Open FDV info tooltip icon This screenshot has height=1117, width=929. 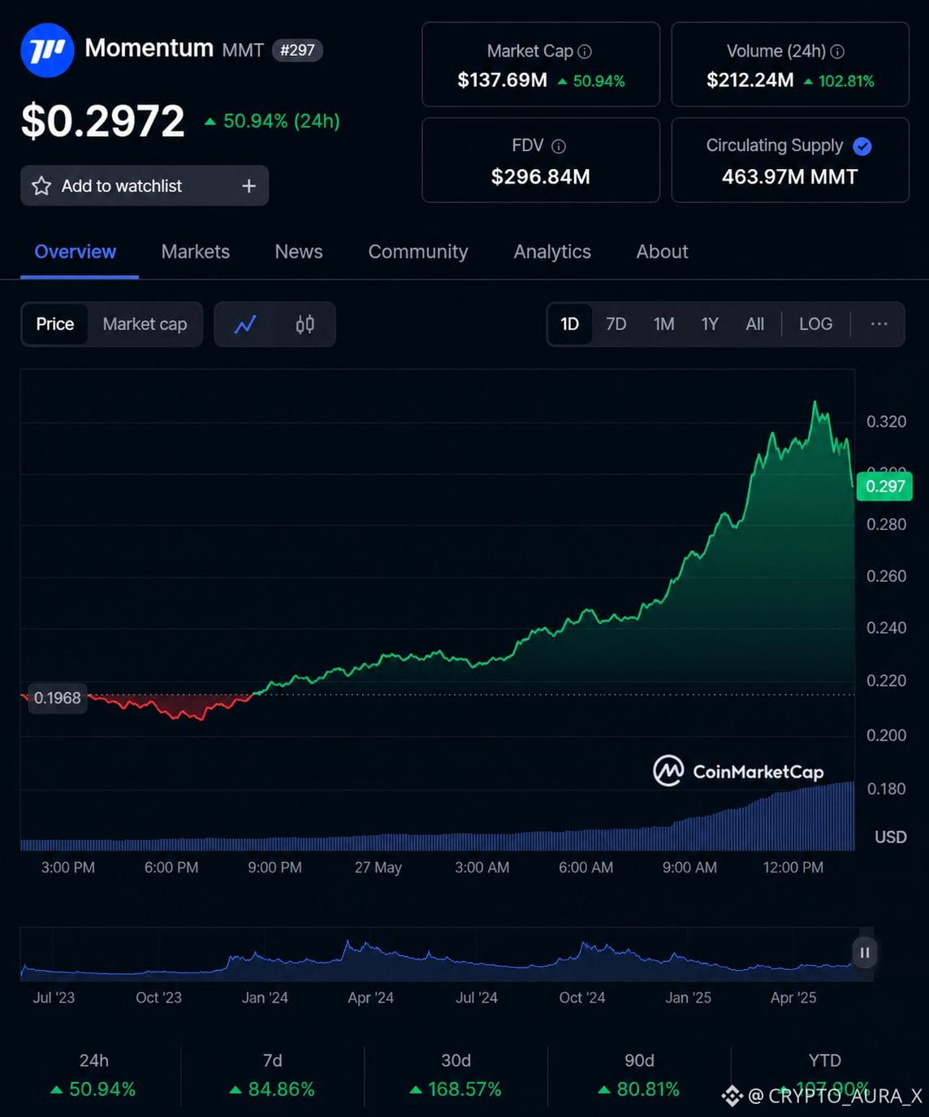coord(559,146)
